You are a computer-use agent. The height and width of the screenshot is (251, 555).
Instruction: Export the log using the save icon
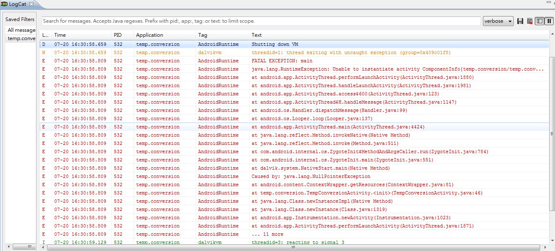[x=520, y=21]
